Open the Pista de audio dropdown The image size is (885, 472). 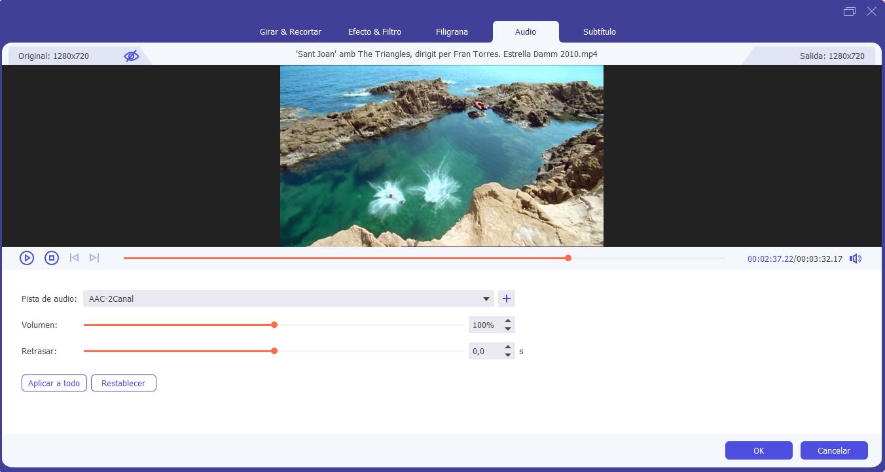pyautogui.click(x=289, y=299)
